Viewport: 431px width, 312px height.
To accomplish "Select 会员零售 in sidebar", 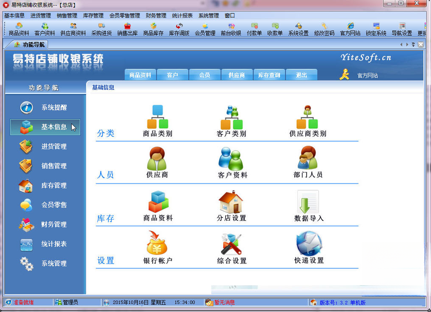I will pos(45,205).
